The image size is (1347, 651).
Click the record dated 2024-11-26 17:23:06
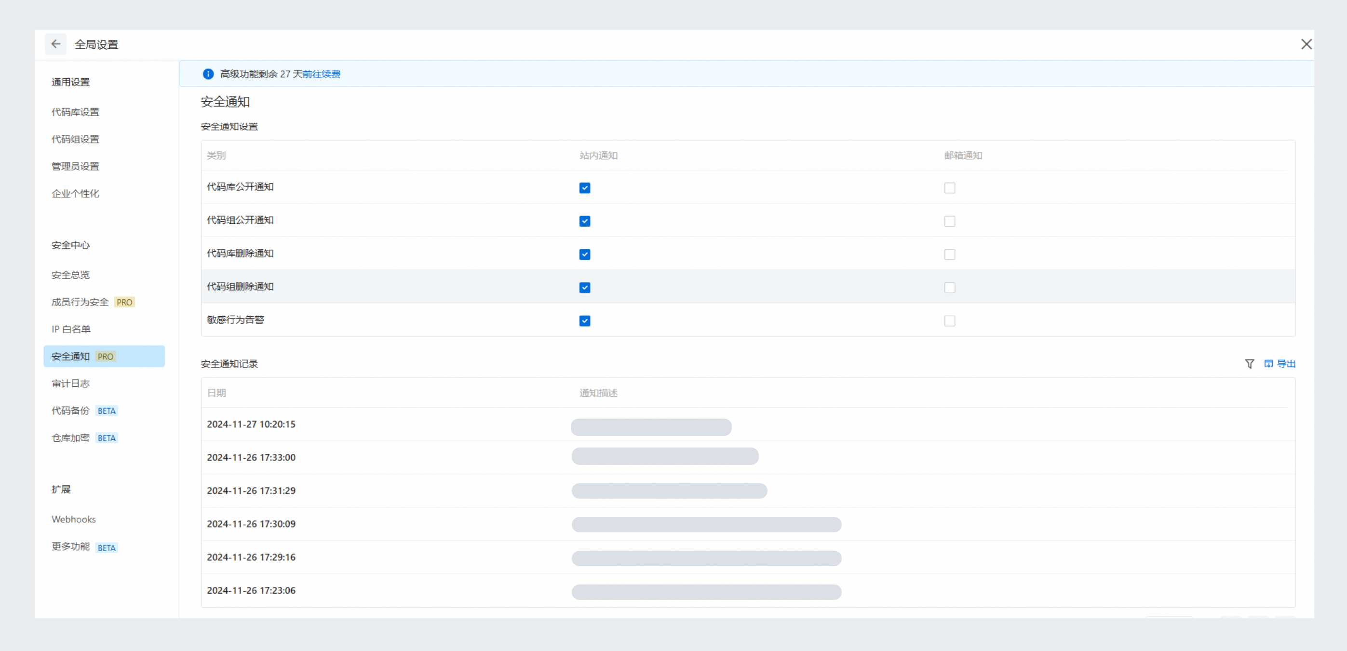pyautogui.click(x=748, y=590)
